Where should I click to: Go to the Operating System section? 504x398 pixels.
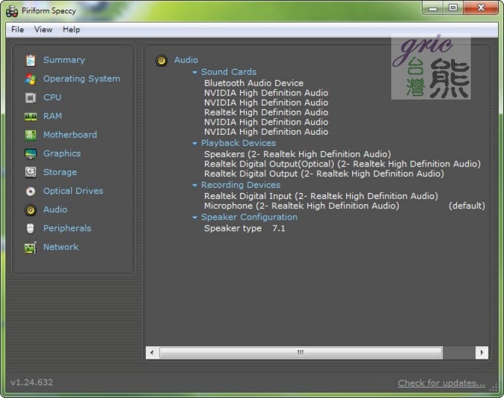pos(82,79)
